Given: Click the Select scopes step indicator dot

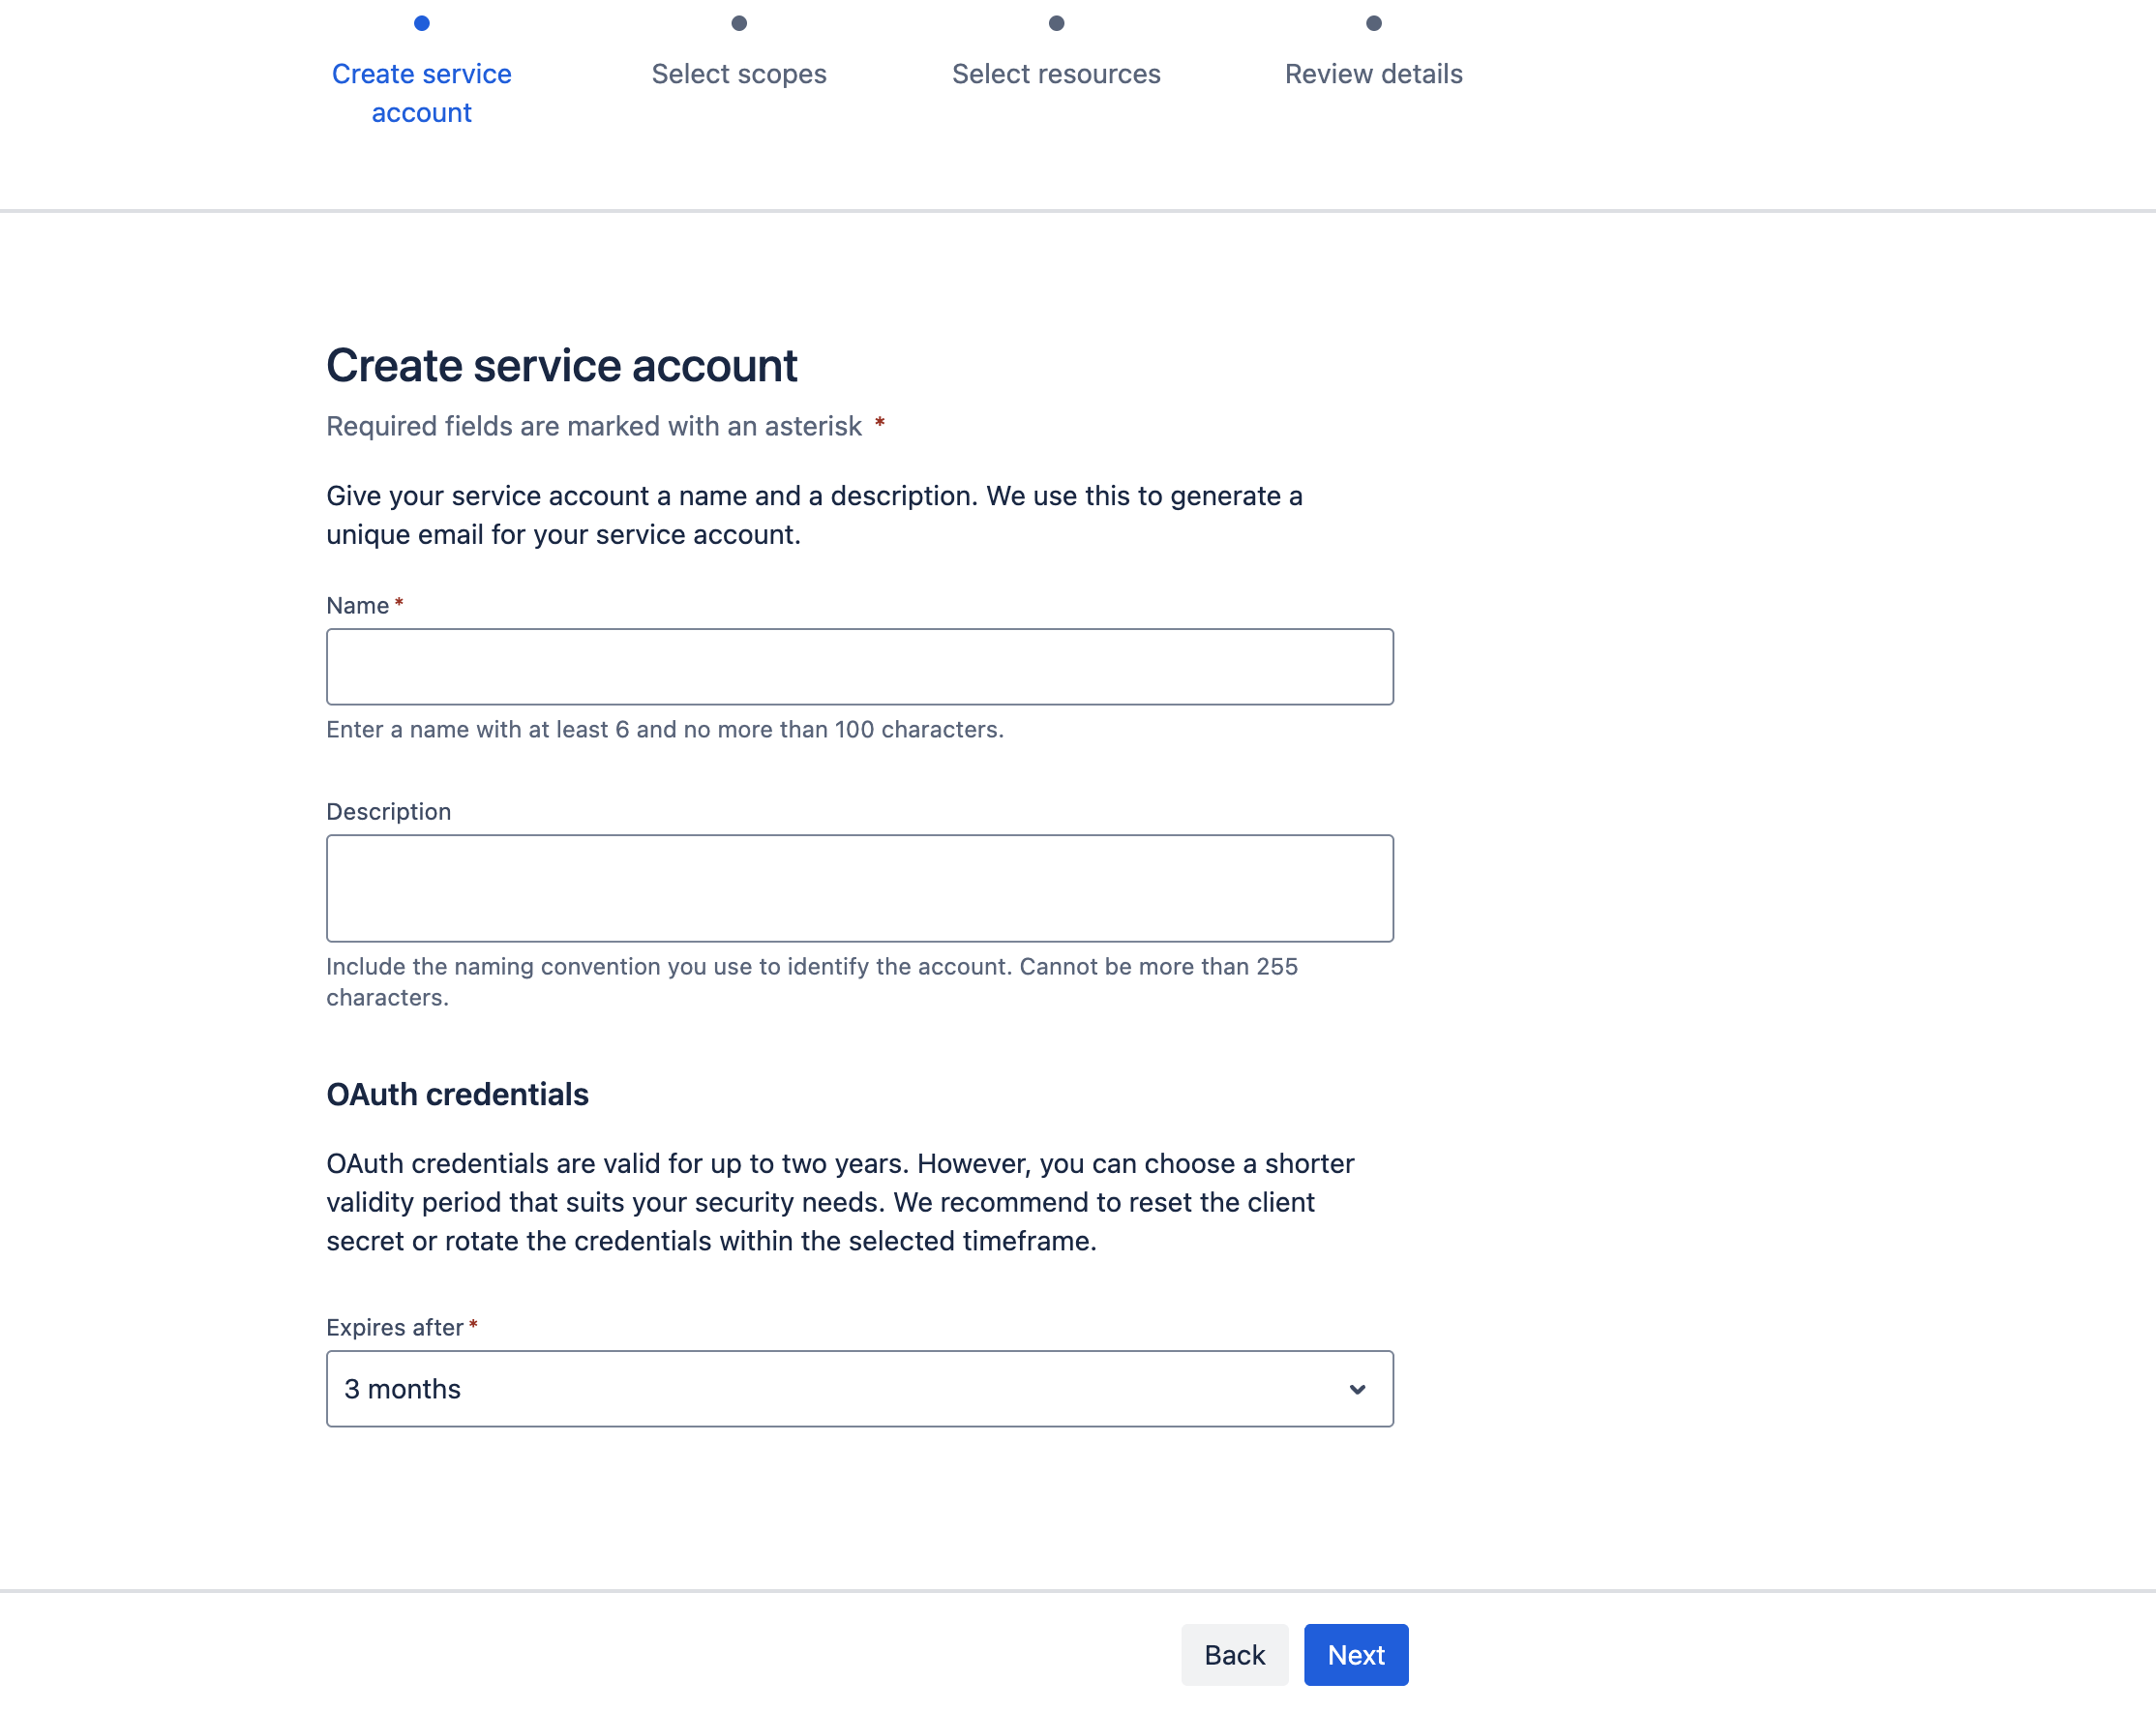Looking at the screenshot, I should tap(738, 22).
